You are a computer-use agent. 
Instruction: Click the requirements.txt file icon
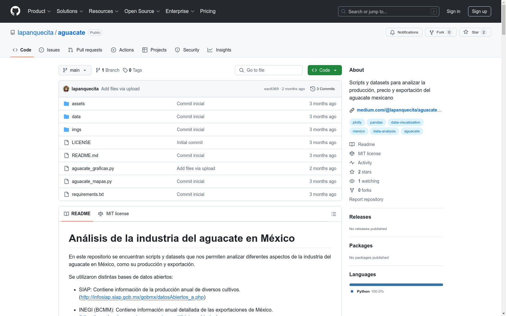[x=66, y=194]
